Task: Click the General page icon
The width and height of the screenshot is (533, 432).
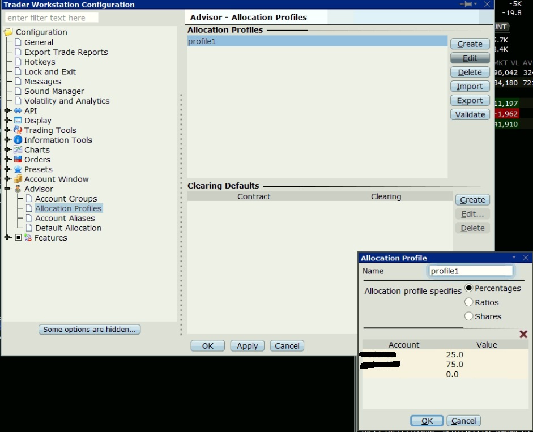Action: [18, 42]
